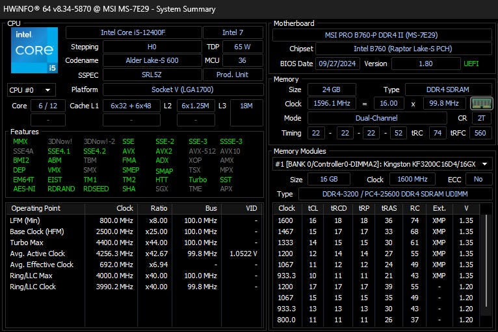Click the BIOS Date 09/27/2024 field
Image resolution: width=498 pixels, height=332 pixels.
point(337,64)
